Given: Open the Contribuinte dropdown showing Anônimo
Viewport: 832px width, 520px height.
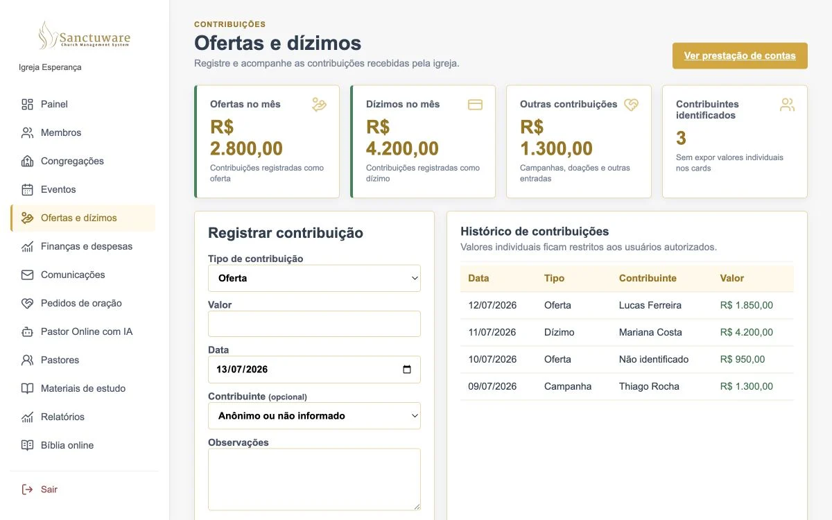Looking at the screenshot, I should point(314,416).
